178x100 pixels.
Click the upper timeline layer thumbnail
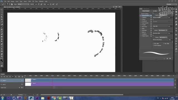(x=28, y=80)
